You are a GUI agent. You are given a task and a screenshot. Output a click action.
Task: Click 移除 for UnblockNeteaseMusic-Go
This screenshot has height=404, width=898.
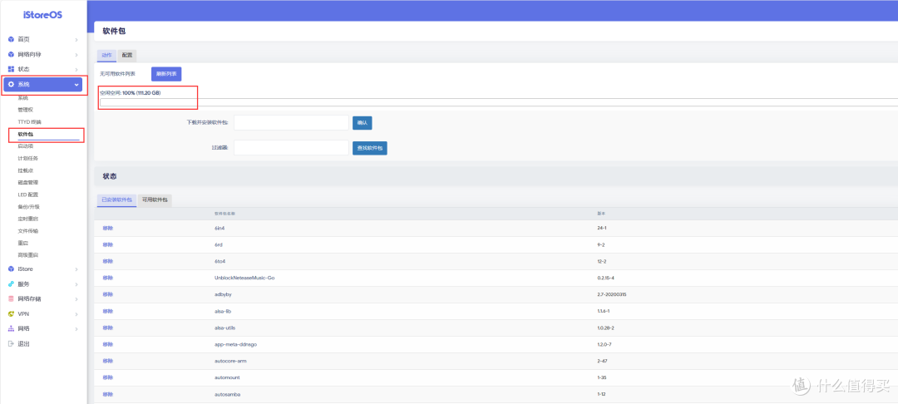pos(107,278)
